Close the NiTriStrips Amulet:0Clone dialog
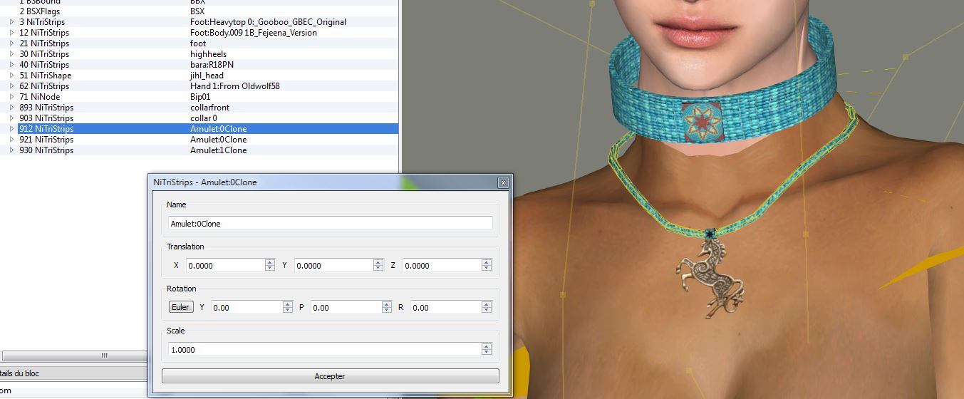The height and width of the screenshot is (399, 964). tap(502, 182)
